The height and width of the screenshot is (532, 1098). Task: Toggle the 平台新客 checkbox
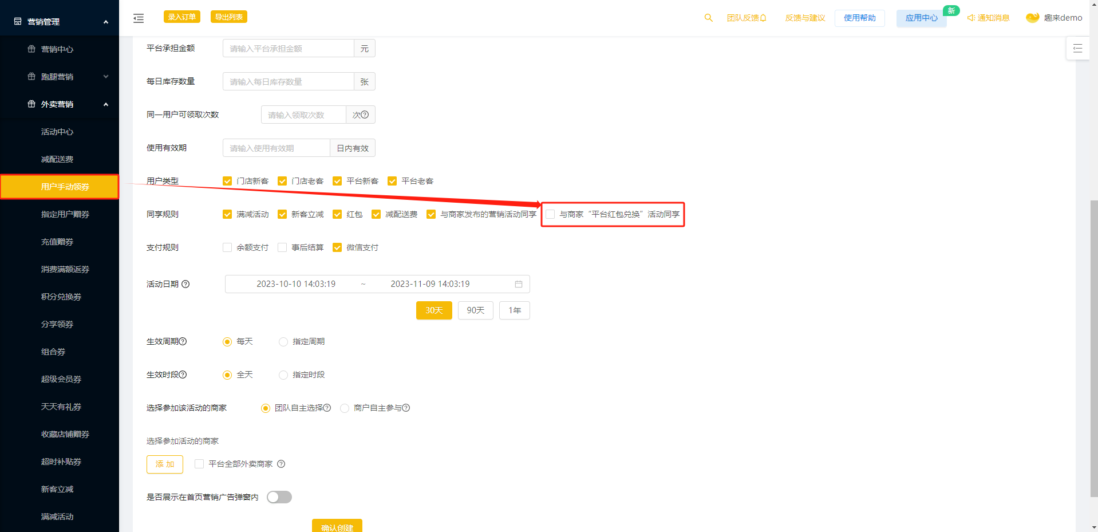(x=337, y=181)
